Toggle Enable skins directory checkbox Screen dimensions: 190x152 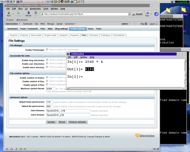47,67
